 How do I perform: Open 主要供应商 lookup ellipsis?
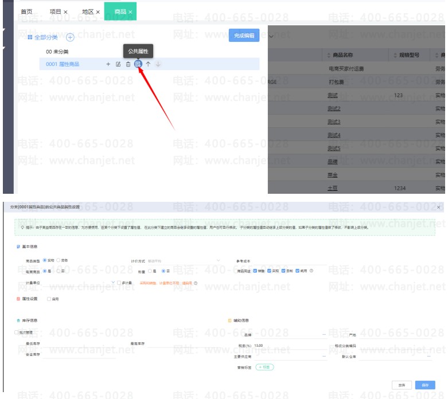324,356
